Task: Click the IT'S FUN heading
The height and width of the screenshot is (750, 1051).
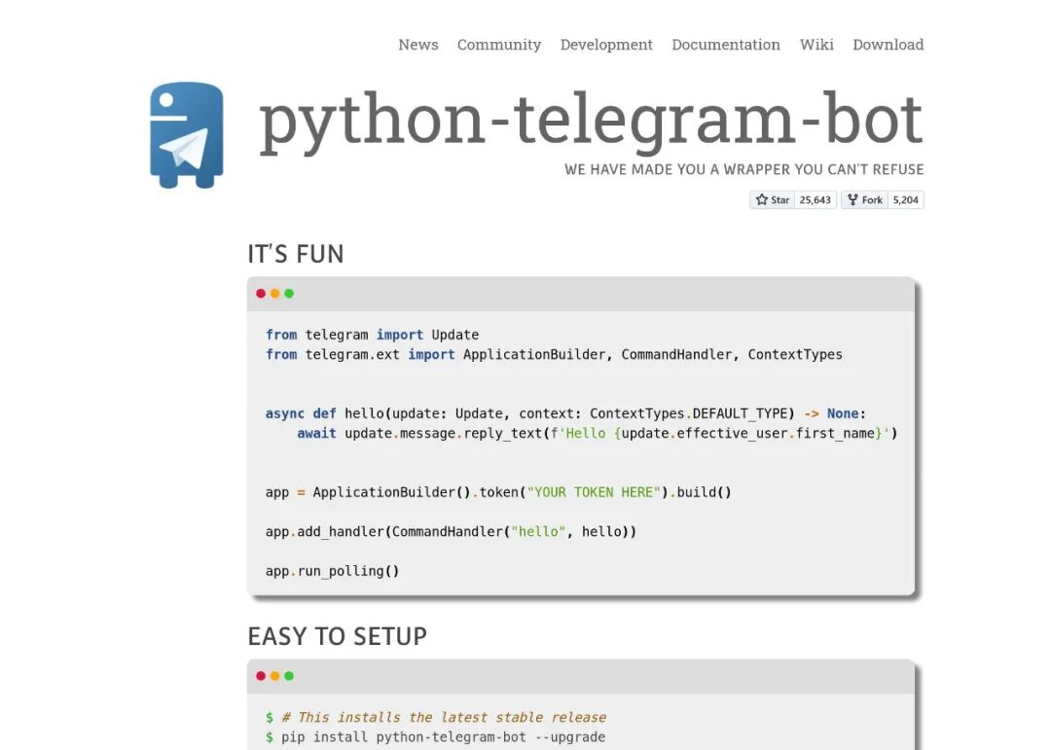Action: [x=296, y=254]
